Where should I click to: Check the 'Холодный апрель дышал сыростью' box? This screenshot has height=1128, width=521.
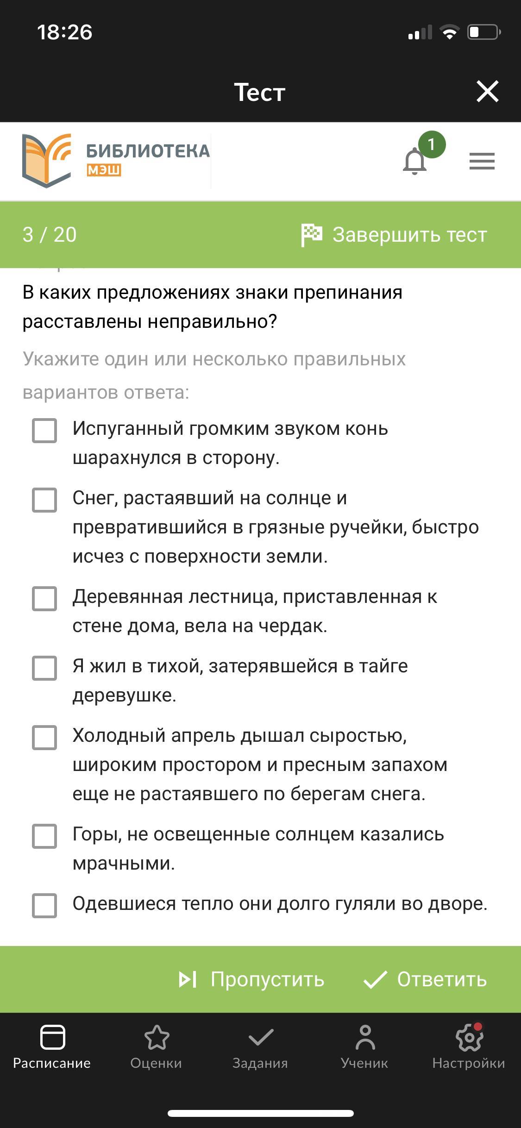click(44, 737)
